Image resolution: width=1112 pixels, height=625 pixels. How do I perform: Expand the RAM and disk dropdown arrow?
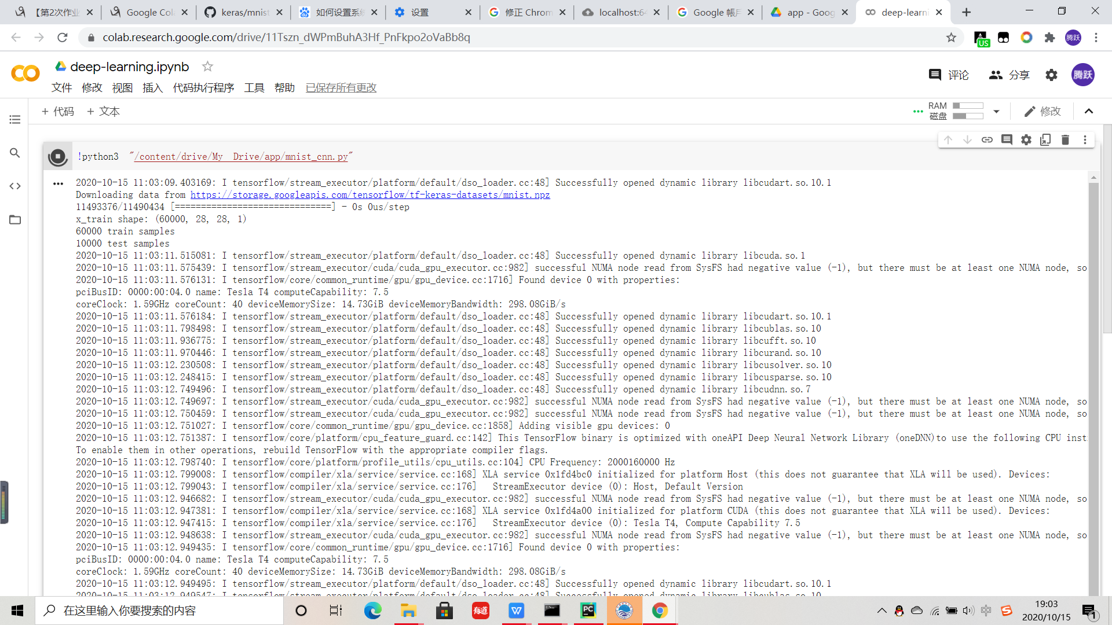[996, 111]
